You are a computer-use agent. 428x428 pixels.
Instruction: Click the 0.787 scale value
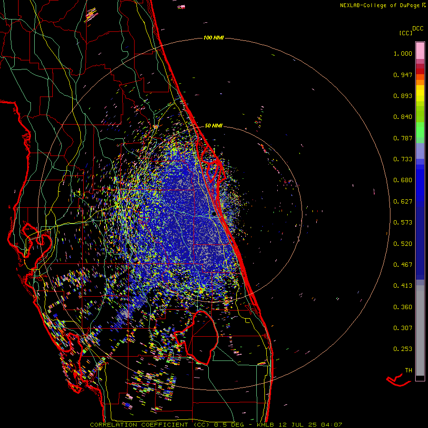pyautogui.click(x=403, y=138)
